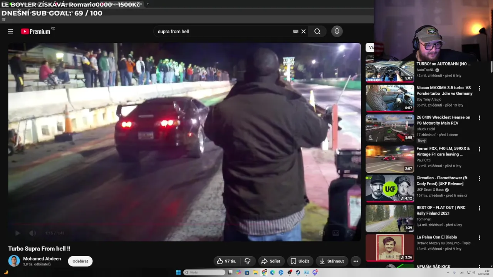This screenshot has height=277, width=493.
Task: Open Paul Citti channel name
Action: 423,160
